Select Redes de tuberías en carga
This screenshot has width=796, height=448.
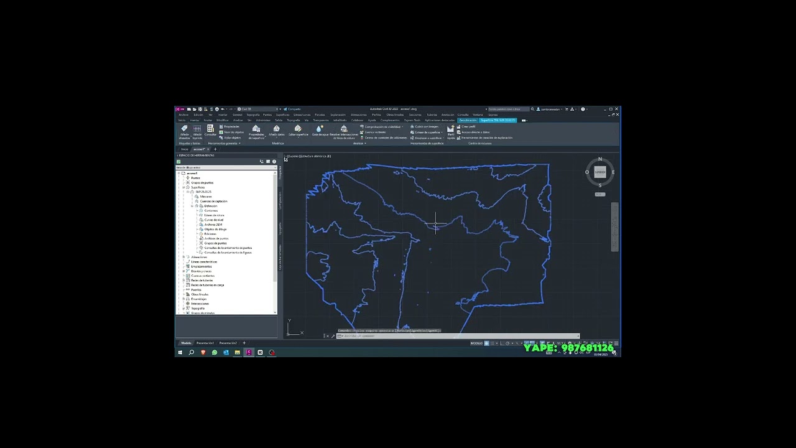click(x=208, y=285)
